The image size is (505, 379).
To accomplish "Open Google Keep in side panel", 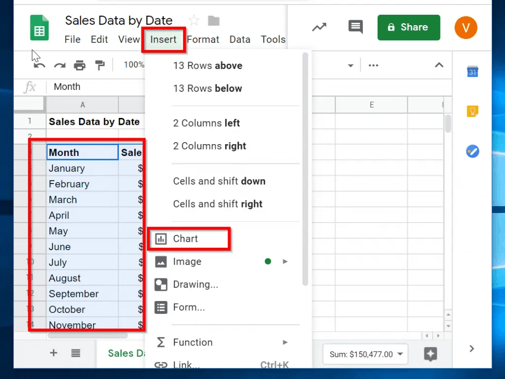I will (x=472, y=111).
